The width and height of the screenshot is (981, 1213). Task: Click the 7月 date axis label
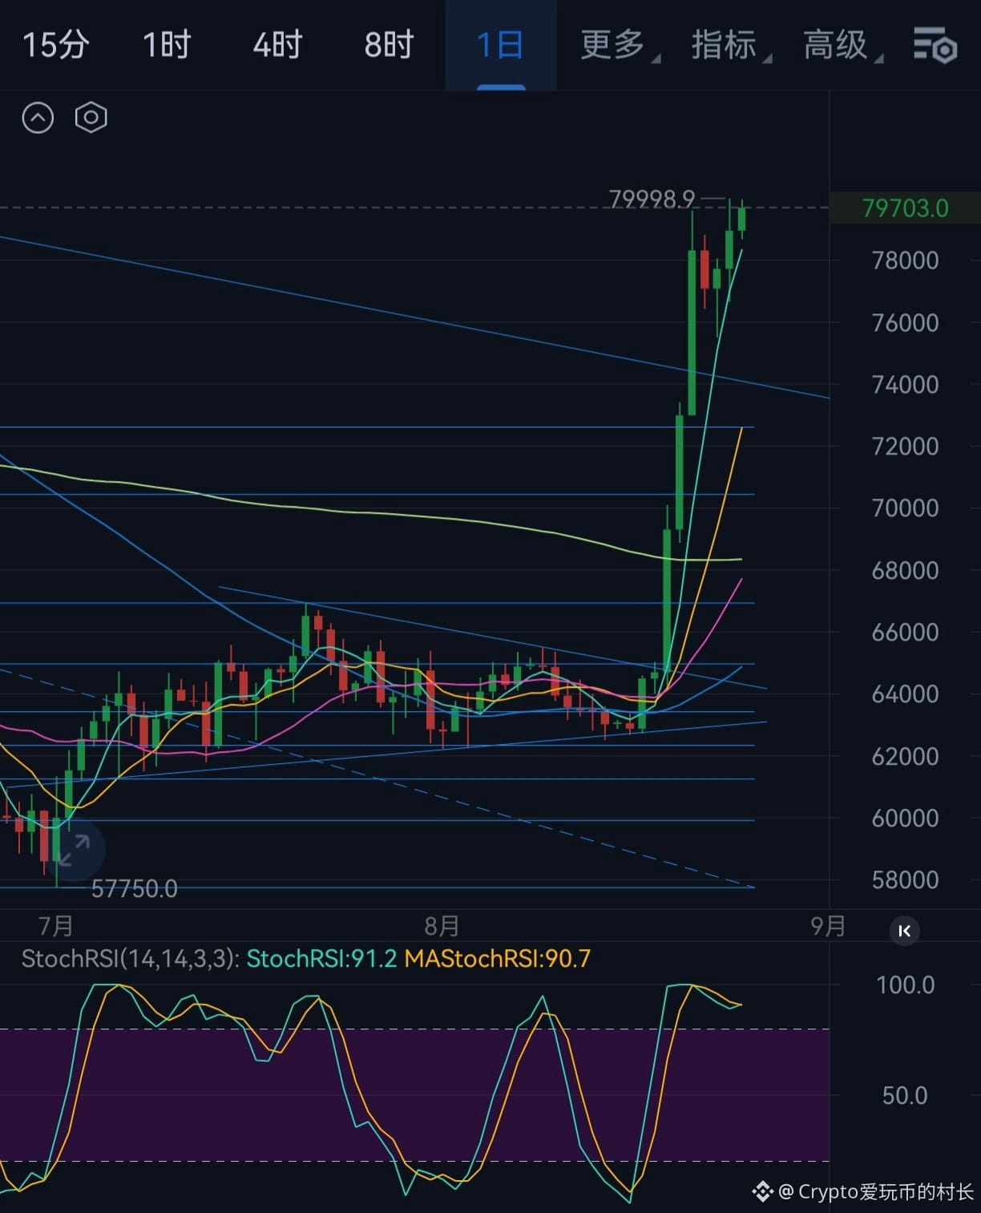pos(56,926)
